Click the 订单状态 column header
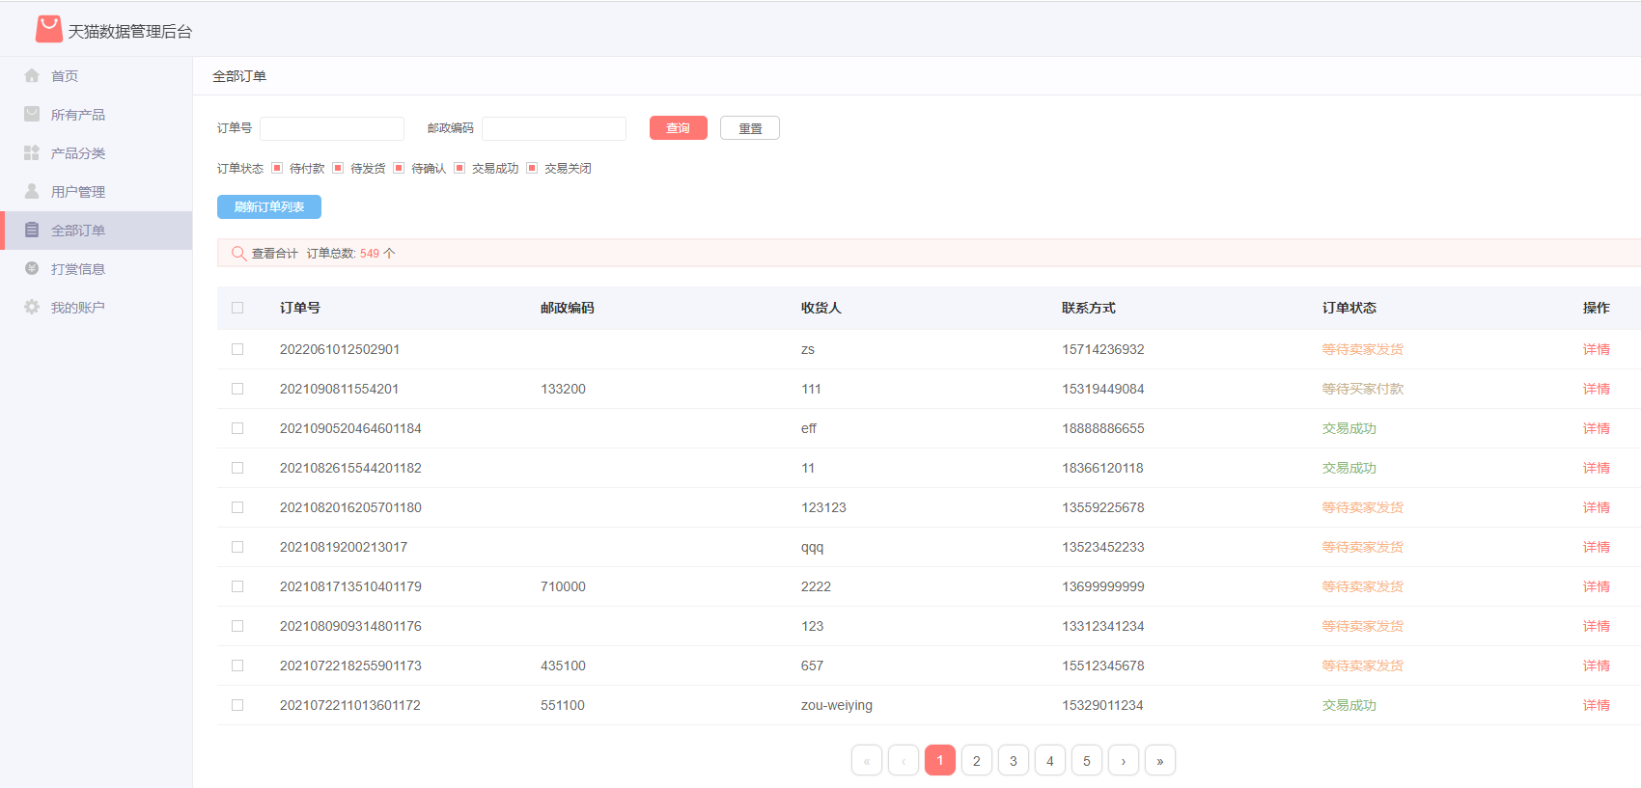1641x788 pixels. [1349, 308]
